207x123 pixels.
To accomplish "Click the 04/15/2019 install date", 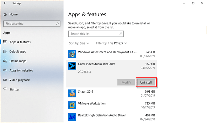I will coord(148,68).
